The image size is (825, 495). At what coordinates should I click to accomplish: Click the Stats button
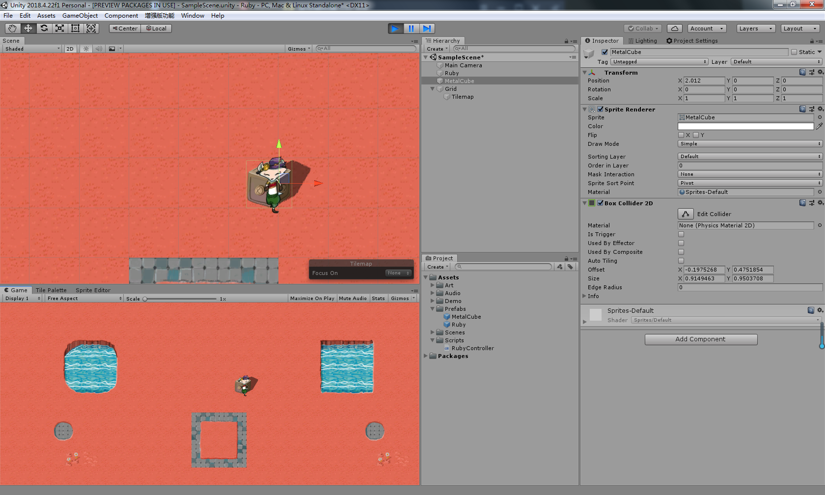pyautogui.click(x=378, y=299)
